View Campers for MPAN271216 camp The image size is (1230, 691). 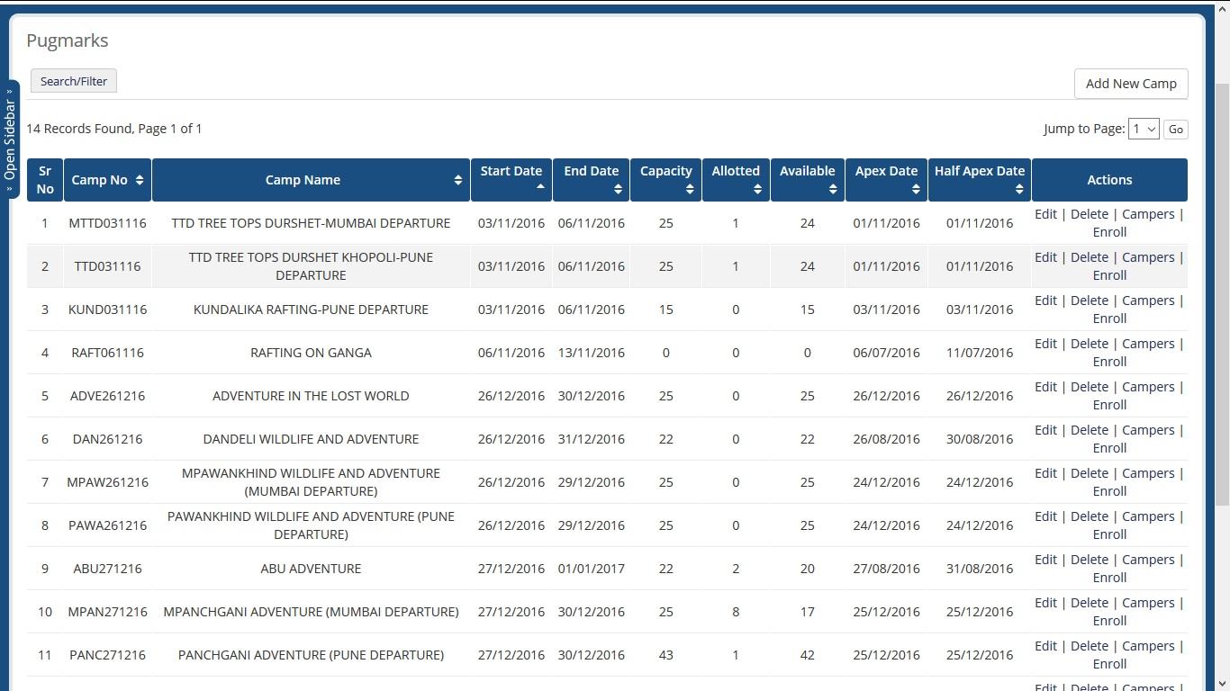pos(1148,603)
